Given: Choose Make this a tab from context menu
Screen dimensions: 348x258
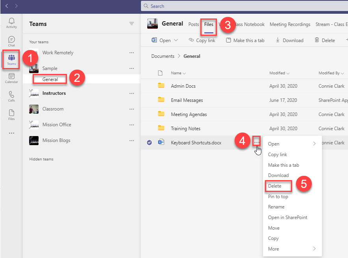Looking at the screenshot, I should tap(283, 165).
